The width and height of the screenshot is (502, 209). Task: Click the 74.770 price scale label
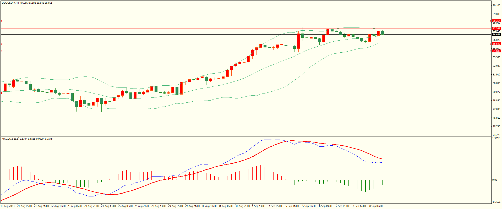coord(496,135)
